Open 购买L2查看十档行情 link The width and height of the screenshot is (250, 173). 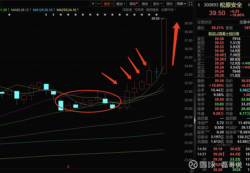(x=224, y=33)
